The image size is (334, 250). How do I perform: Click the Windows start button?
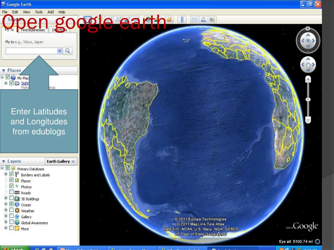15,248
